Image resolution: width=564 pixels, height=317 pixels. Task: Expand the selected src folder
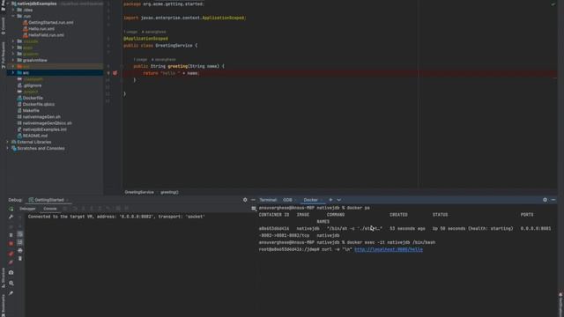coord(13,73)
